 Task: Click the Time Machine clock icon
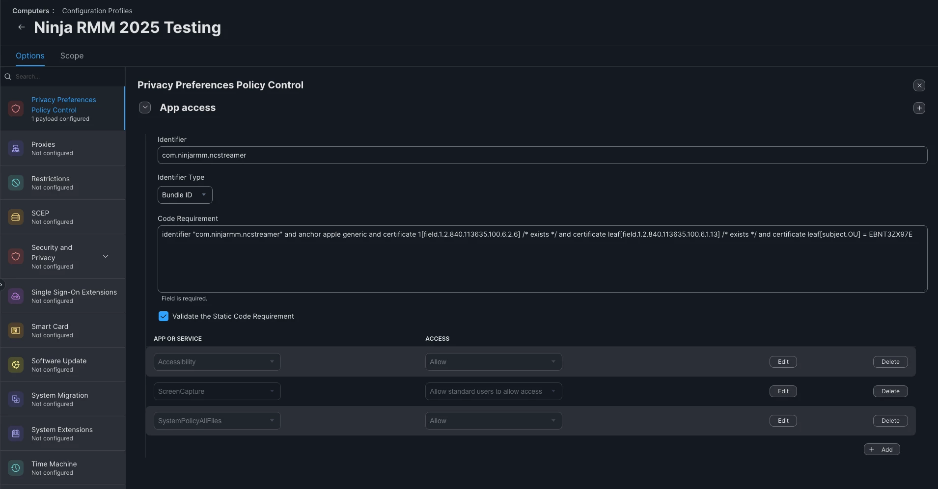pos(16,468)
